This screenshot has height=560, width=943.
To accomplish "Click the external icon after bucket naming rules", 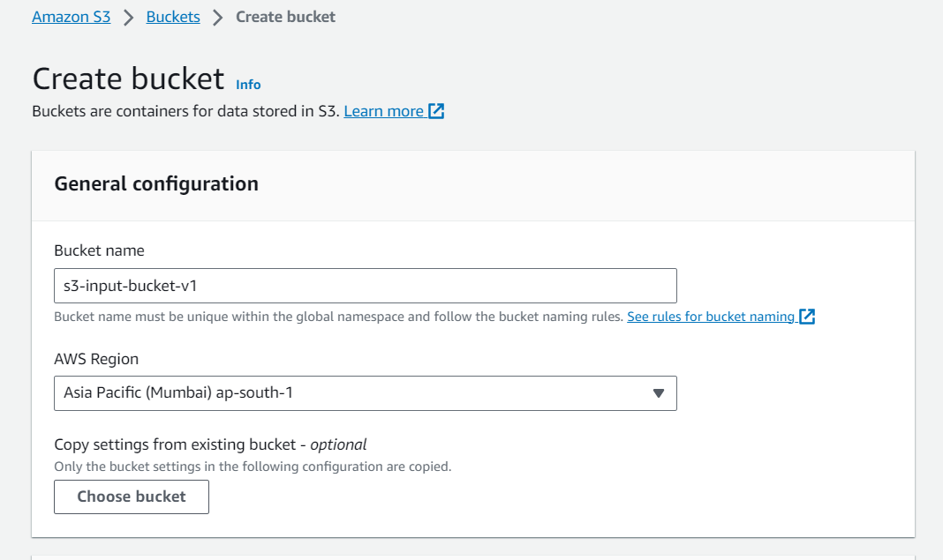I will [x=807, y=316].
